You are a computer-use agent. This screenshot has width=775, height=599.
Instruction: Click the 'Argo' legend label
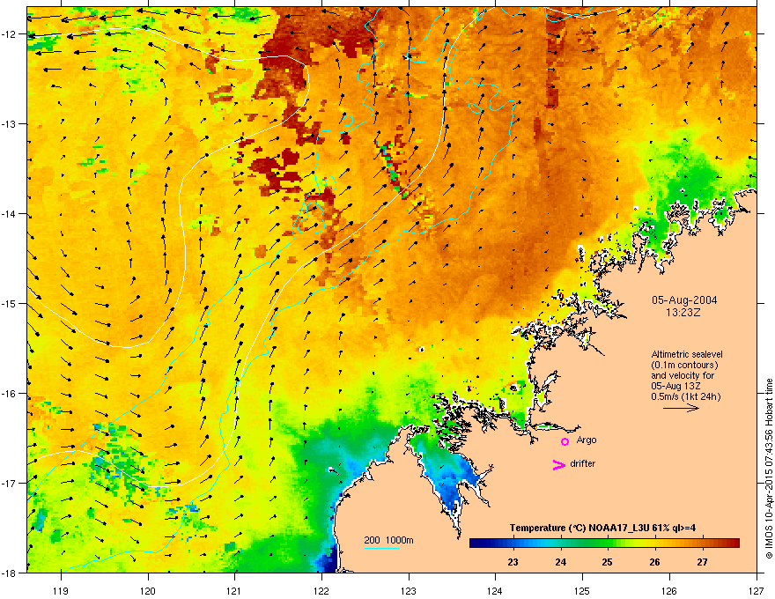point(587,440)
